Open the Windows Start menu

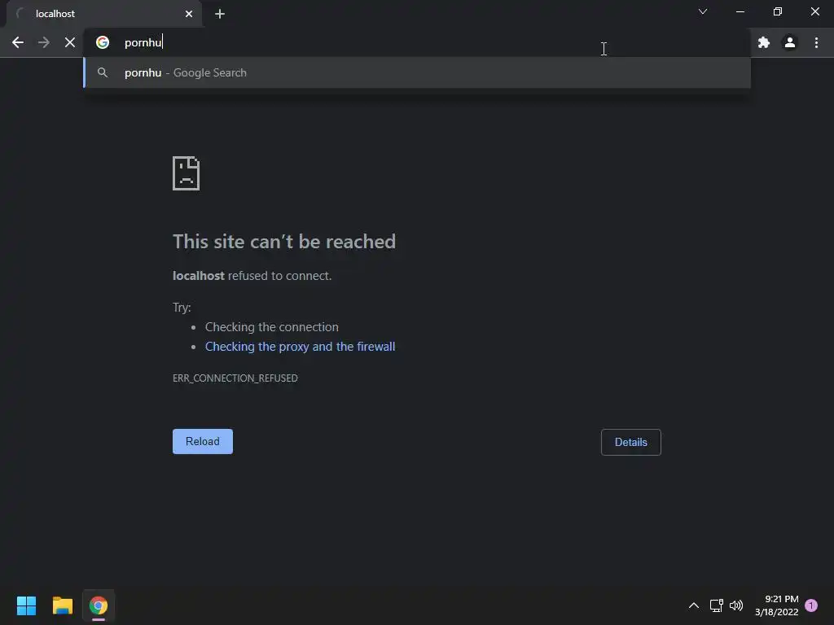pyautogui.click(x=27, y=605)
